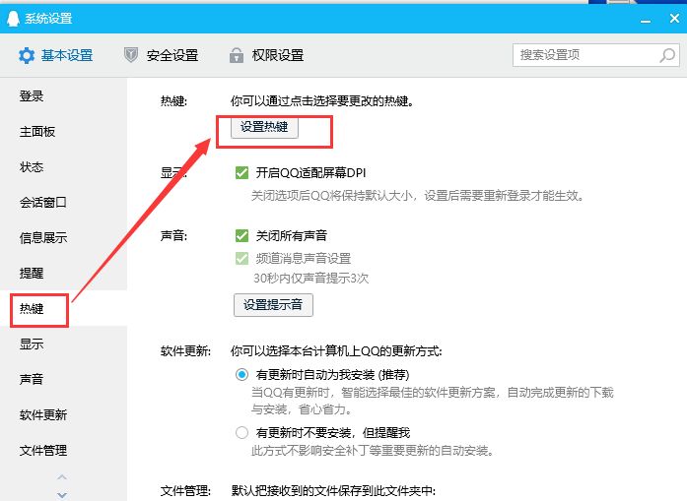
Task: Click the text 默认把接收到的文件保存到此文件夹中:
Action: click(333, 491)
